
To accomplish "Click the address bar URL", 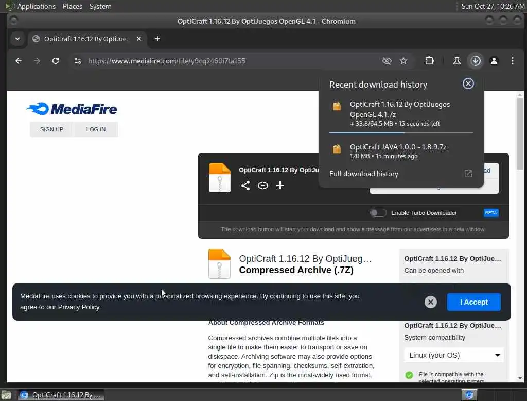I will pyautogui.click(x=166, y=61).
